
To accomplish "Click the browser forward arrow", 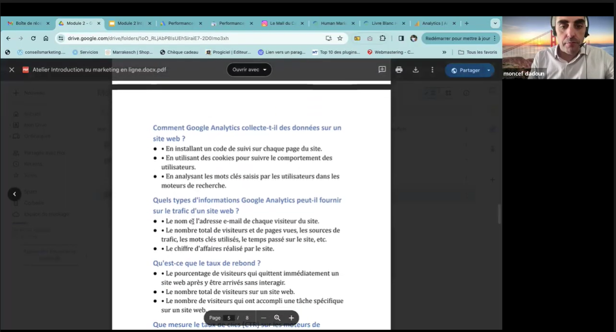I will point(21,38).
